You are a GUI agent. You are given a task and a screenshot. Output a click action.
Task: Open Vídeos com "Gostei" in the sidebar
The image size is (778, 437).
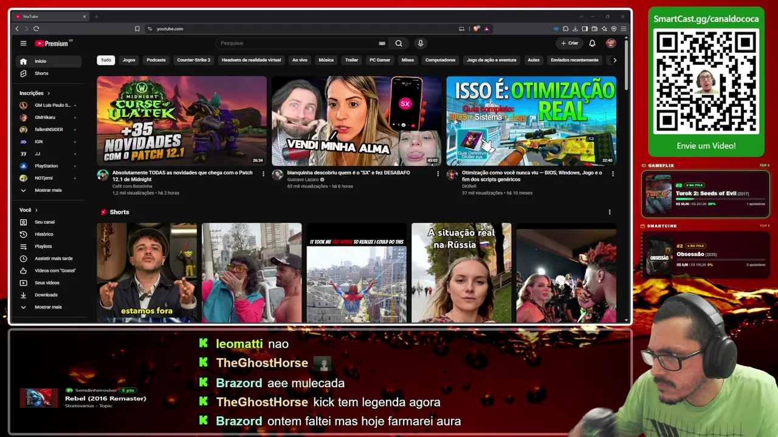(49, 271)
